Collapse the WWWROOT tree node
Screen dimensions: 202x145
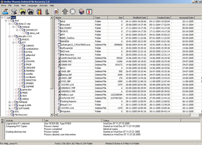click(17, 30)
